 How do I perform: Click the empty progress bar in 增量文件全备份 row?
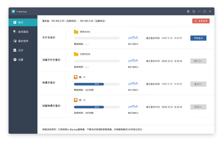click(x=97, y=61)
